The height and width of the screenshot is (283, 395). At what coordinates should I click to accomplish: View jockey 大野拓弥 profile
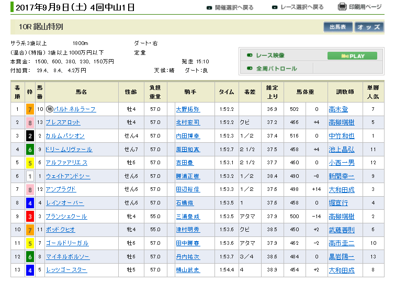coord(188,109)
